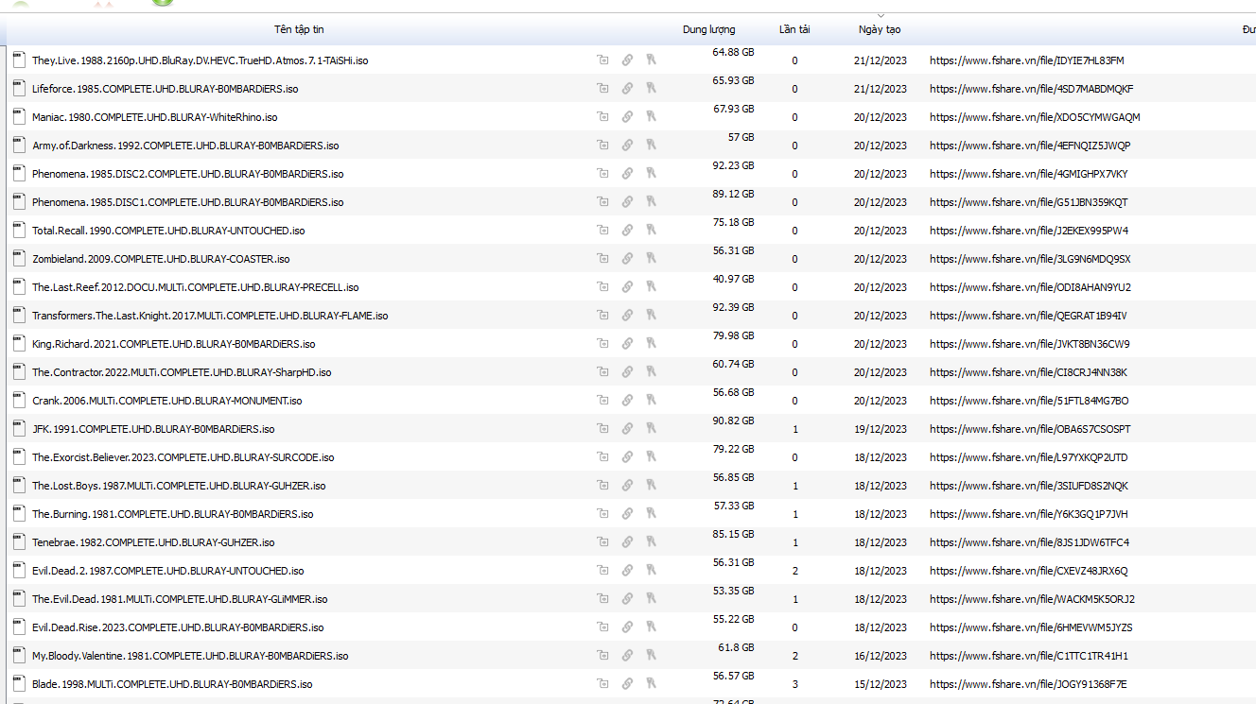Select file Zombieland.2009.COMPLETE.UHD.BLURAY-COASTER.iso
Image resolution: width=1256 pixels, height=704 pixels.
coord(161,259)
